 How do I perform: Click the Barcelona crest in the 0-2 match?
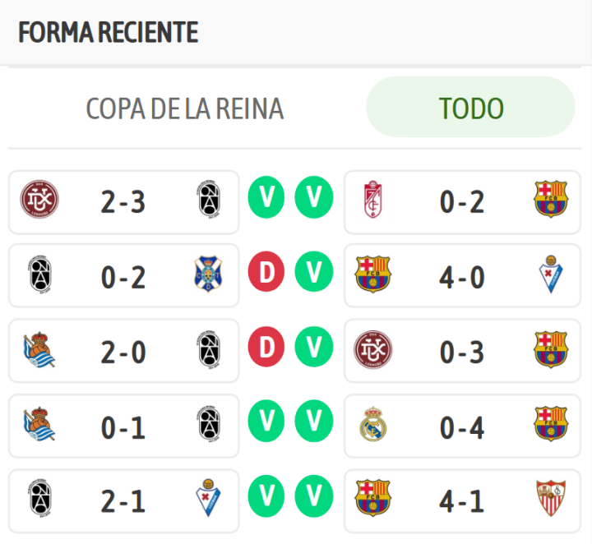(x=550, y=201)
